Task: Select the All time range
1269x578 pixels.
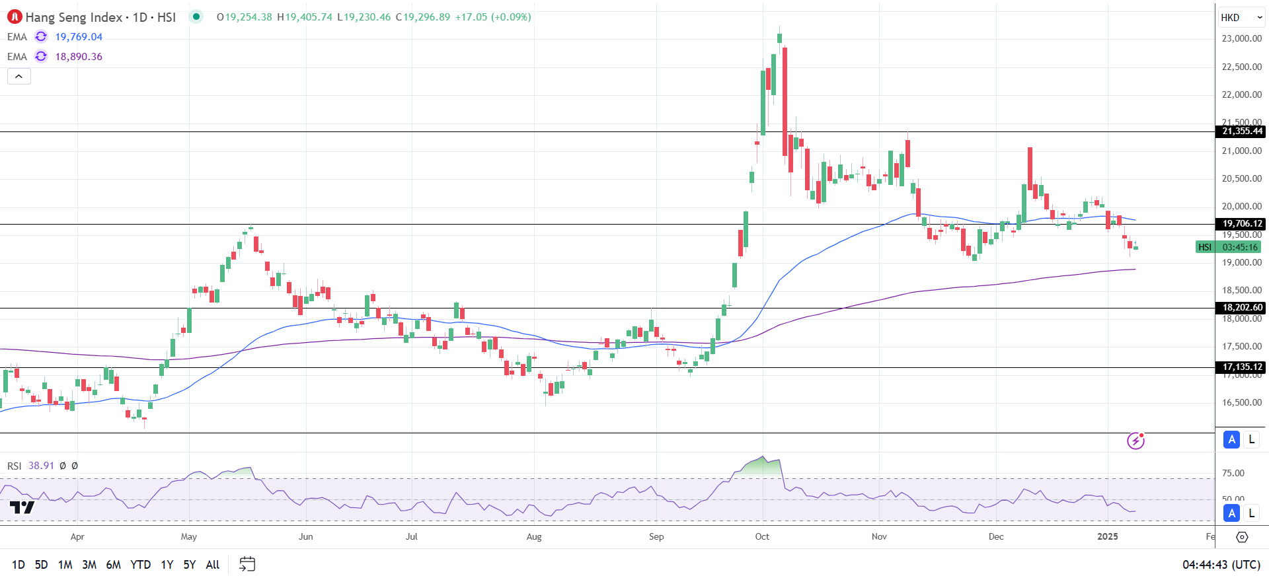Action: pyautogui.click(x=213, y=565)
